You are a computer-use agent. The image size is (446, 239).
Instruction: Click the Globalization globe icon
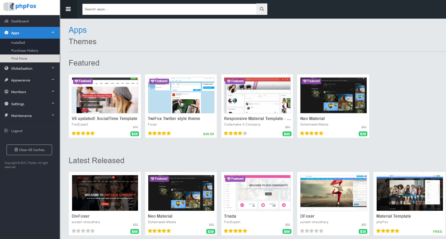click(6, 68)
